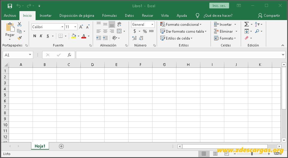Open the font size dropdown
This screenshot has width=288, height=158.
(75, 27)
